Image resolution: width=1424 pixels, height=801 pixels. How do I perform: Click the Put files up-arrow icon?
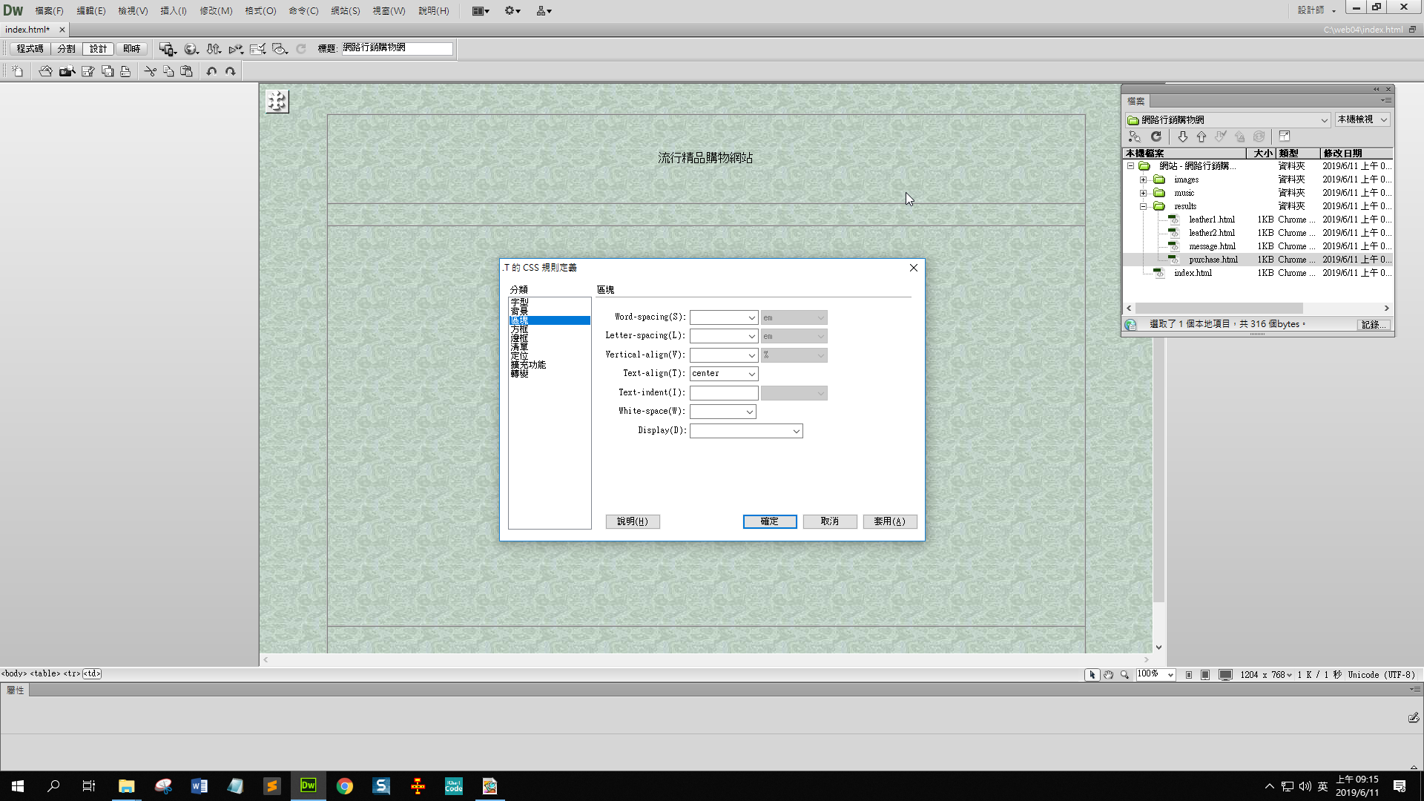(x=1201, y=136)
